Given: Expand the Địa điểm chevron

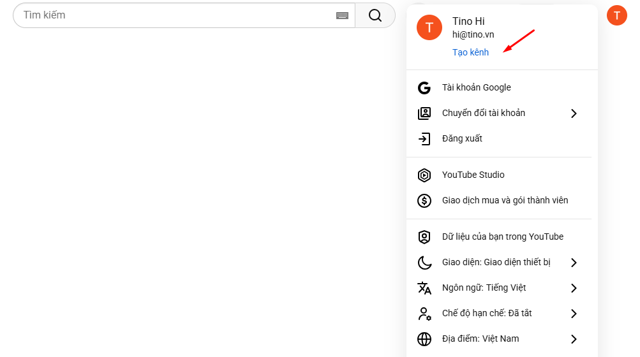Looking at the screenshot, I should pos(574,339).
